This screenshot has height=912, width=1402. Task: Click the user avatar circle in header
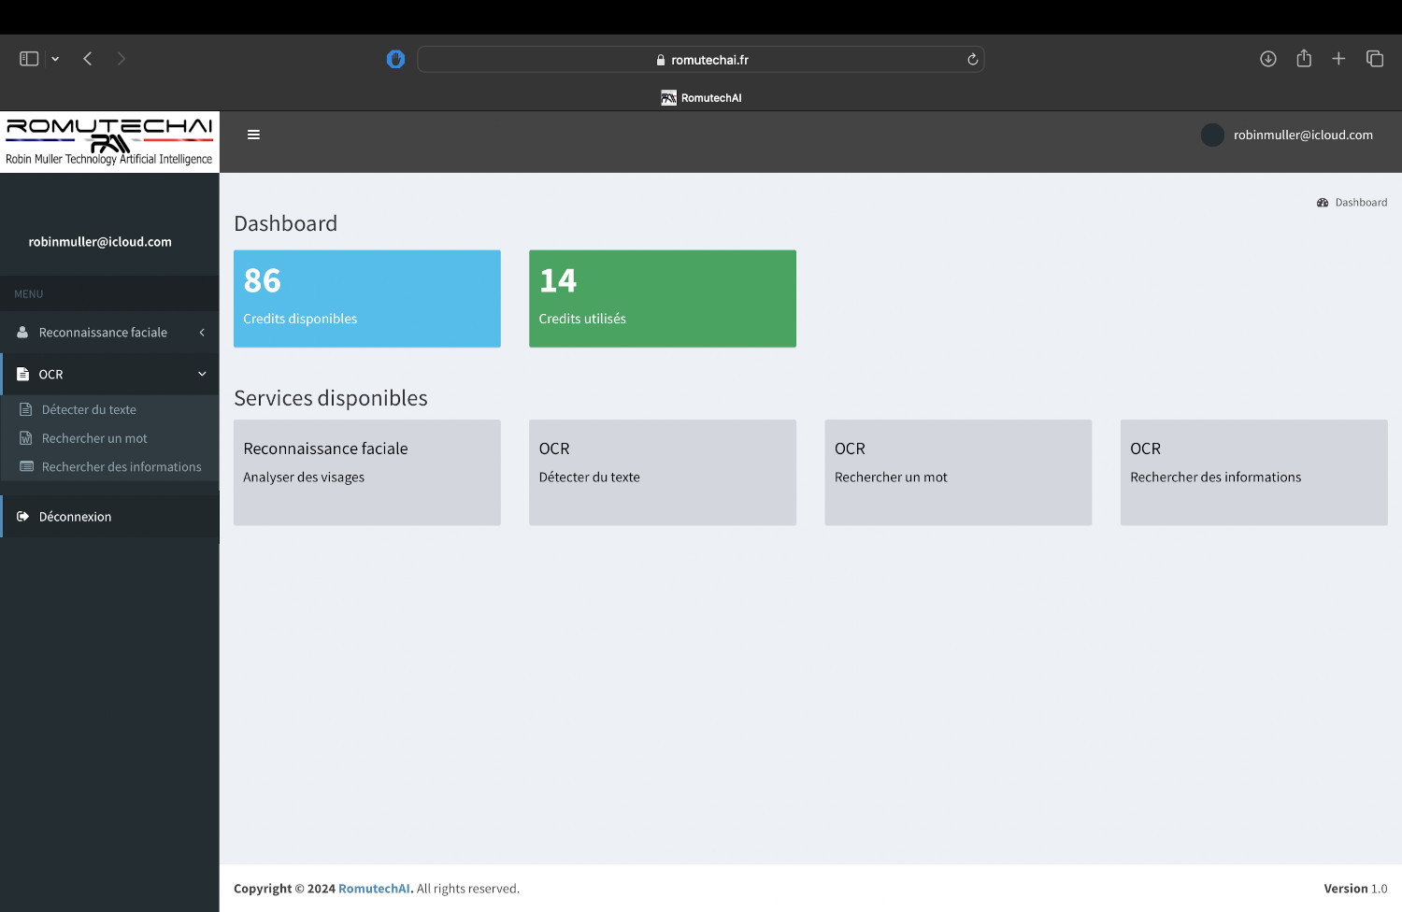pyautogui.click(x=1212, y=135)
